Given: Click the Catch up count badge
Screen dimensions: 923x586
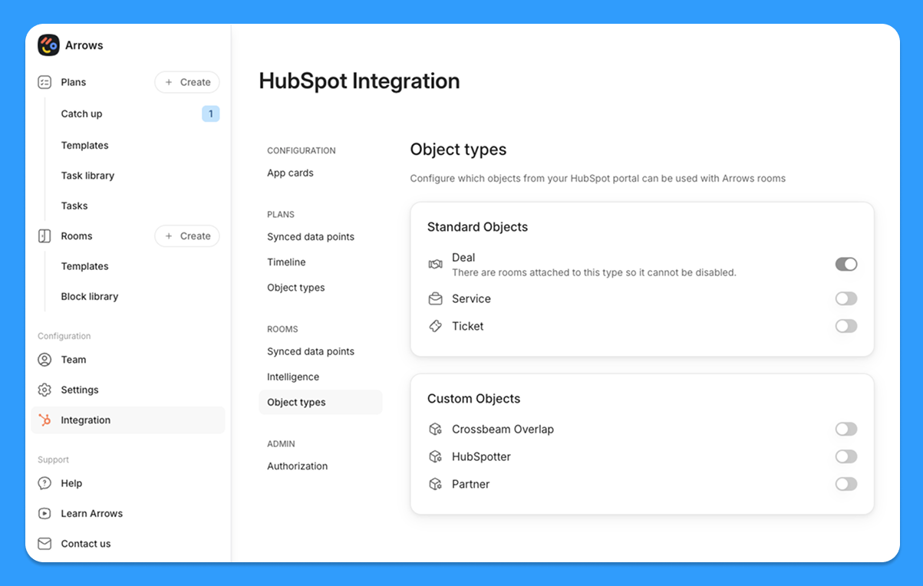Looking at the screenshot, I should [211, 114].
